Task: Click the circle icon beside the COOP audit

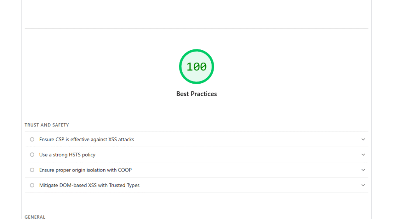Action: point(32,170)
